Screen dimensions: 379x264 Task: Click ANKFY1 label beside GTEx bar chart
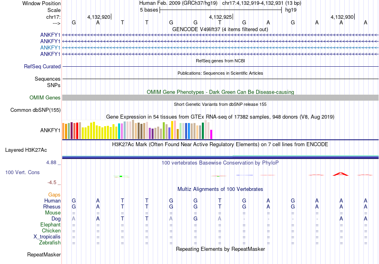(x=50, y=130)
